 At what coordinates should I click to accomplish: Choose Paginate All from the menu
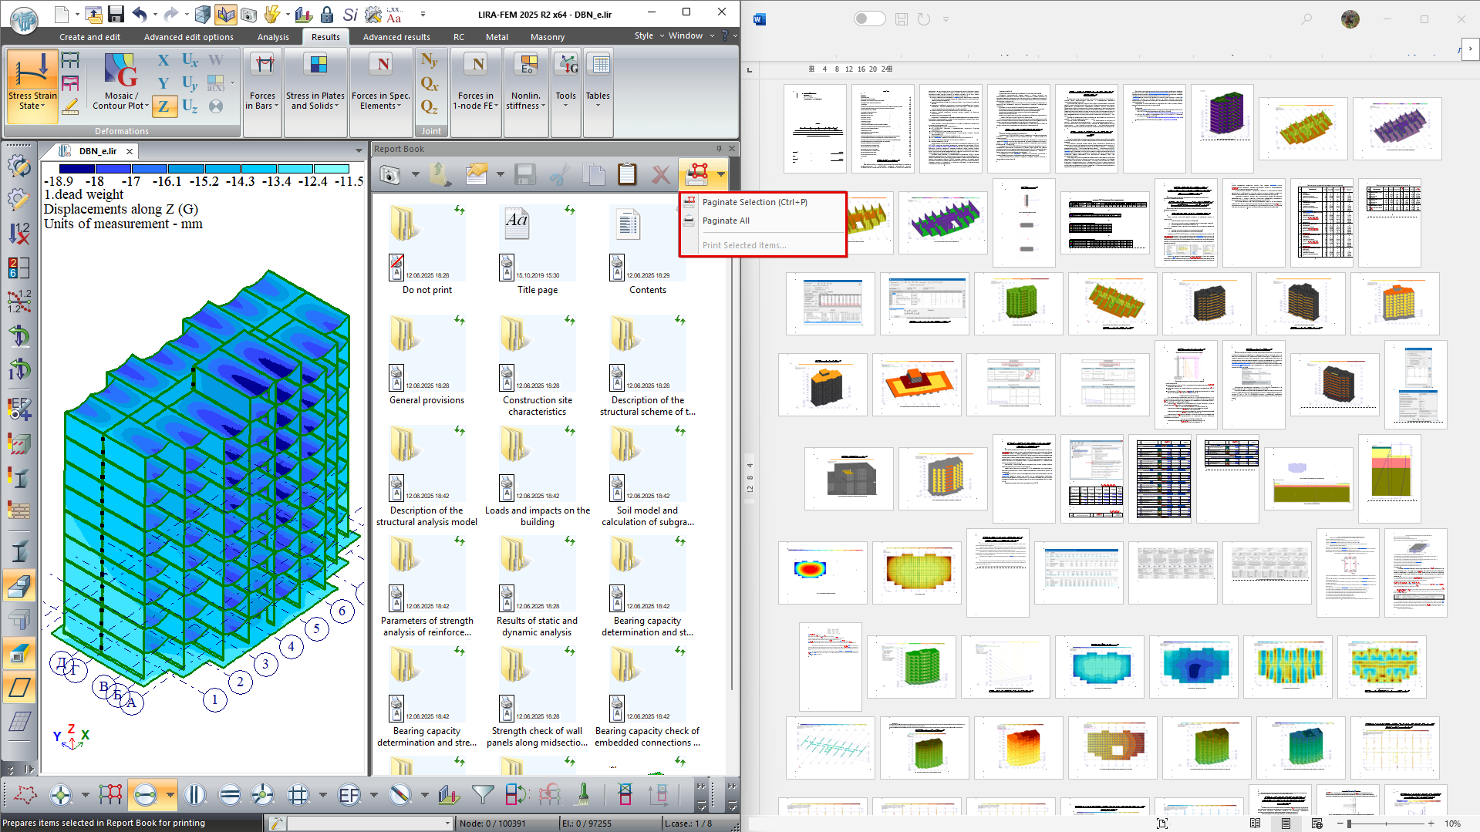(x=726, y=221)
